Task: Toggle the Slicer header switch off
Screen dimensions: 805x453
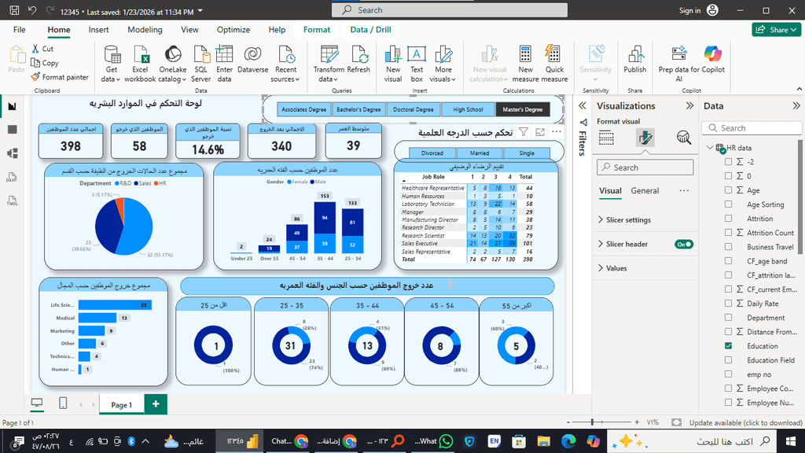Action: point(684,245)
